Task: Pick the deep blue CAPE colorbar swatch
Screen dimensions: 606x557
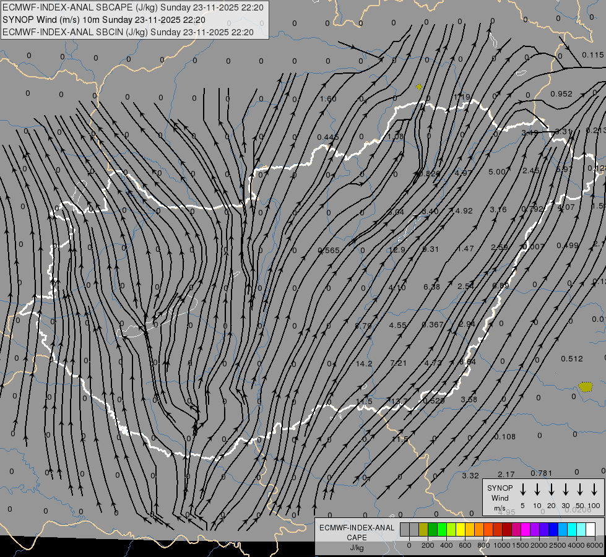Action: 553,530
